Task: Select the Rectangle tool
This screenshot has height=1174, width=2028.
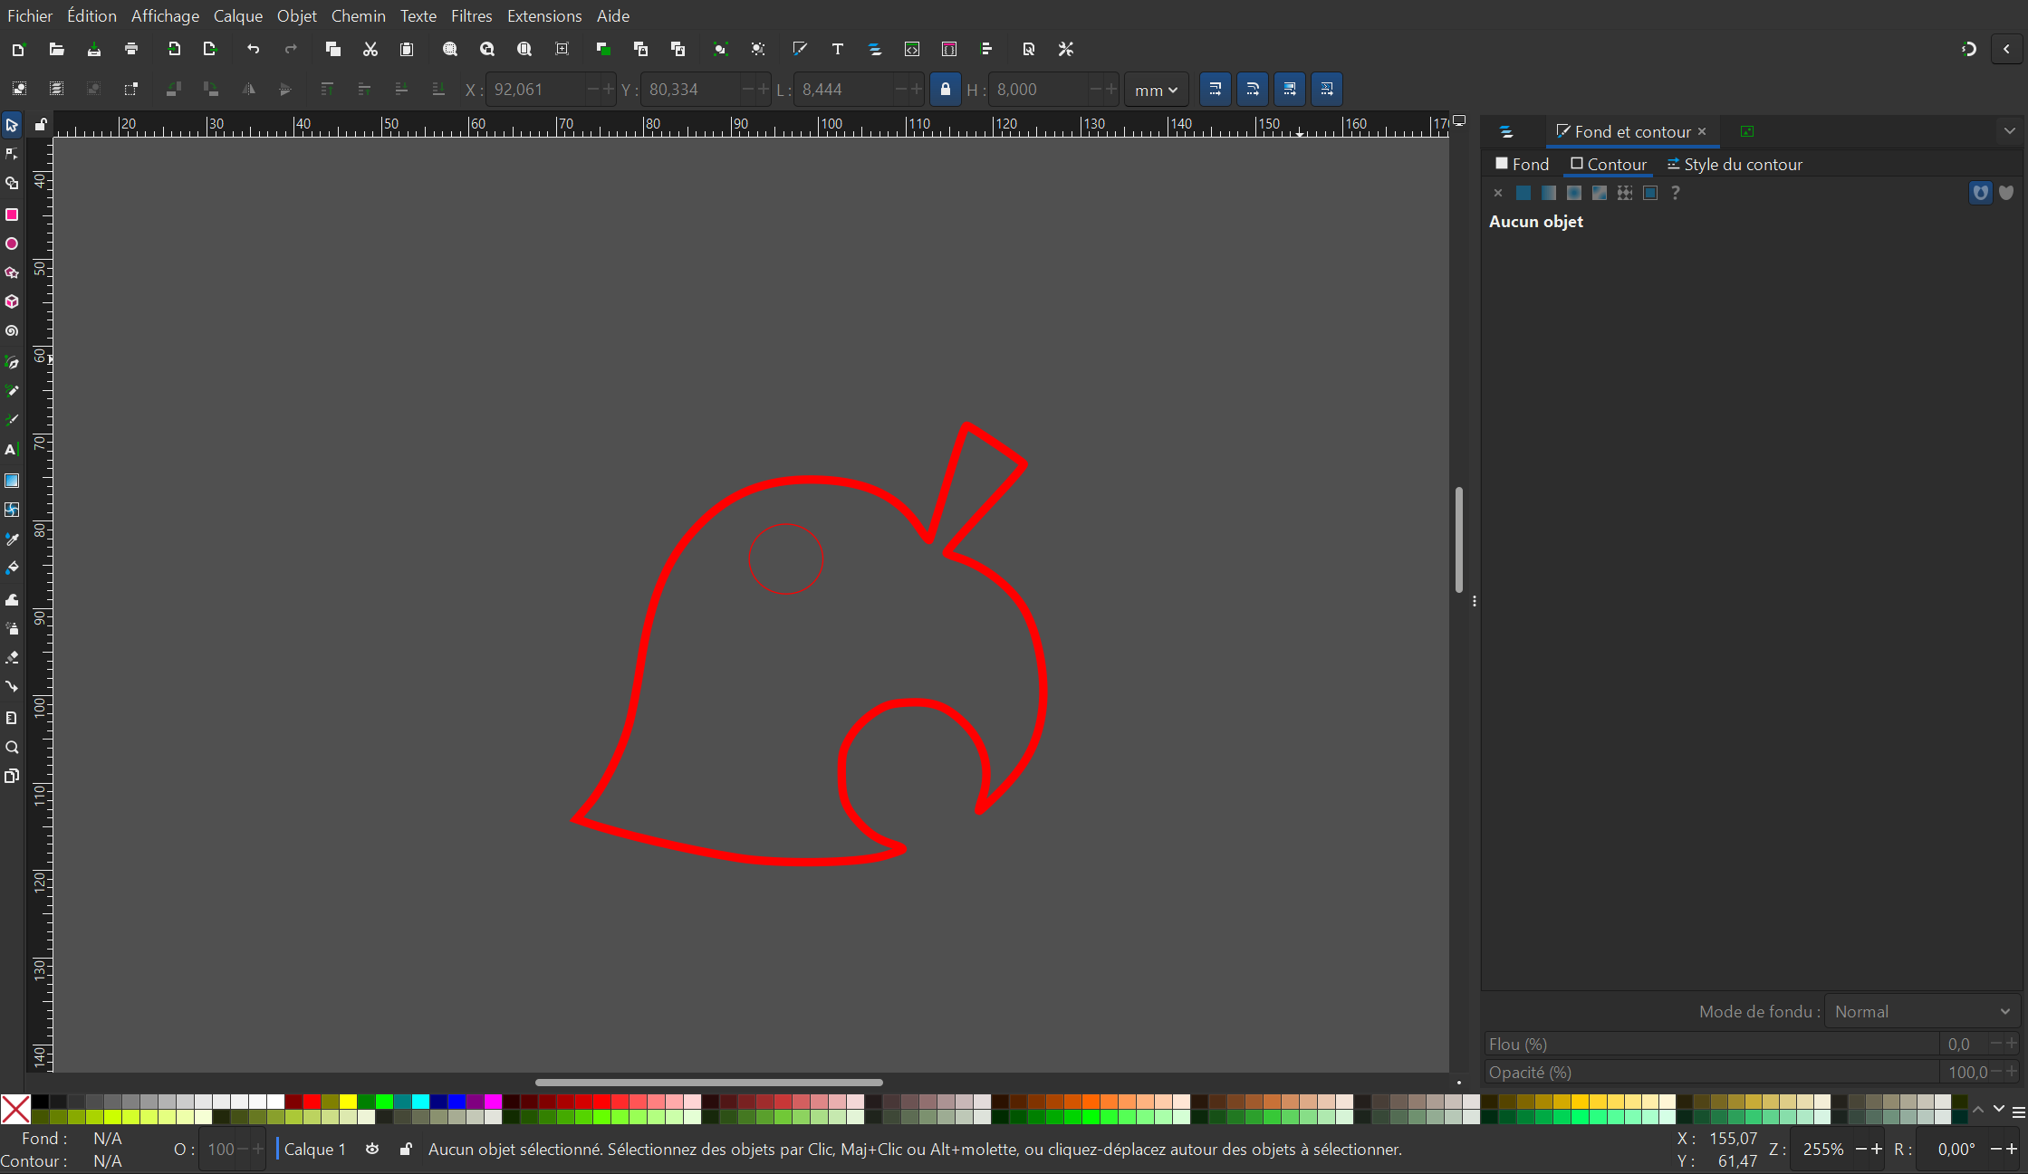Action: 12,215
